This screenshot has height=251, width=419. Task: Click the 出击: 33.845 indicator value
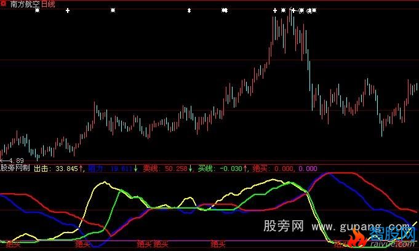[x=55, y=167]
